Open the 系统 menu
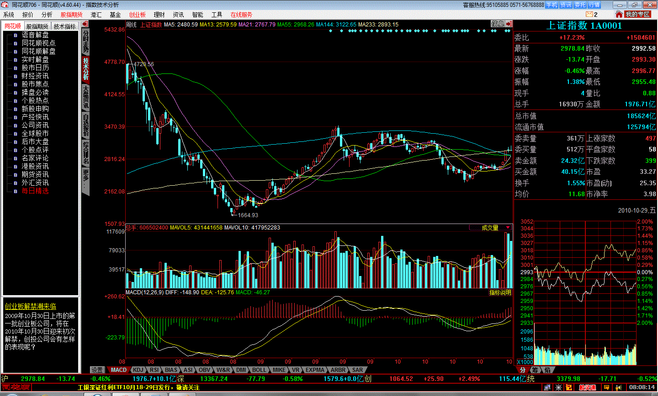The width and height of the screenshot is (658, 396). (9, 15)
